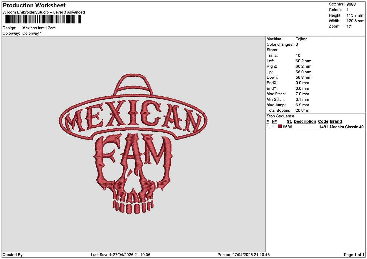
Task: Click the Left value 60.2 mm
Action: point(304,61)
